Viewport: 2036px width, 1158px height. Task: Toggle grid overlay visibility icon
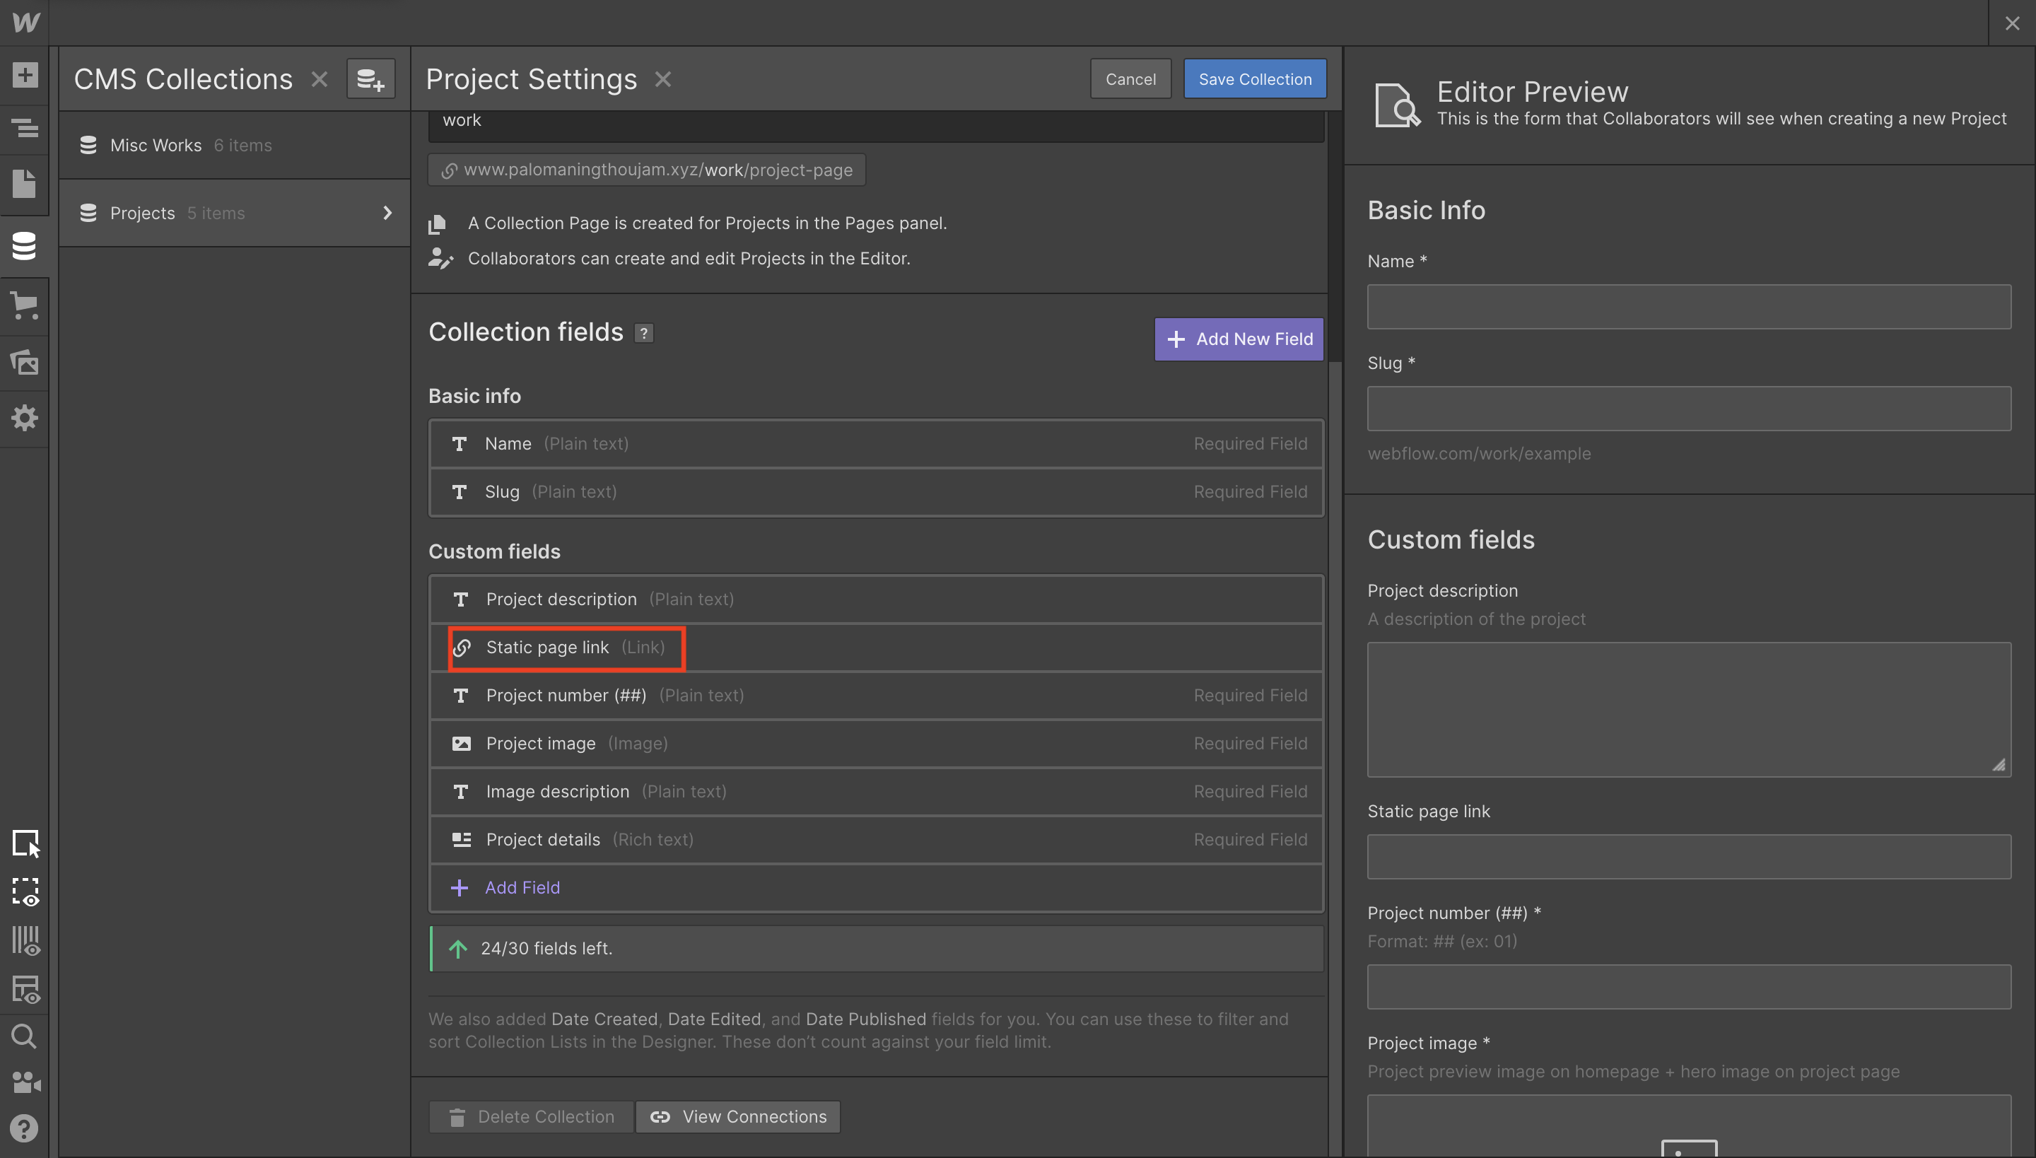[25, 940]
